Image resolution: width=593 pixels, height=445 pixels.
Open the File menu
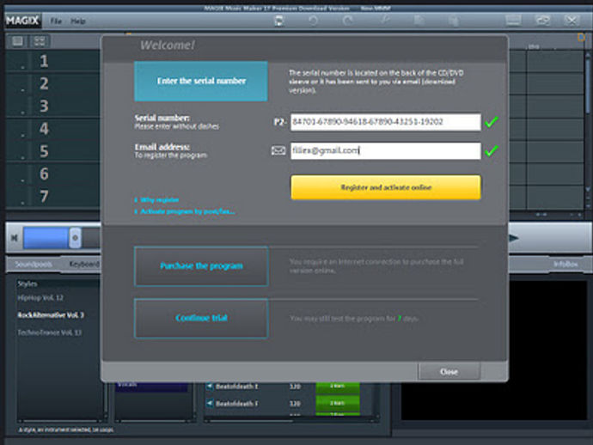pyautogui.click(x=56, y=21)
